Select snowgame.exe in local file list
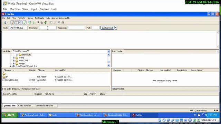 (x=11, y=80)
